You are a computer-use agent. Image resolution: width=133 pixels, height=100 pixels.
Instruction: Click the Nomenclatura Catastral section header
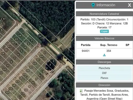click(104, 14)
